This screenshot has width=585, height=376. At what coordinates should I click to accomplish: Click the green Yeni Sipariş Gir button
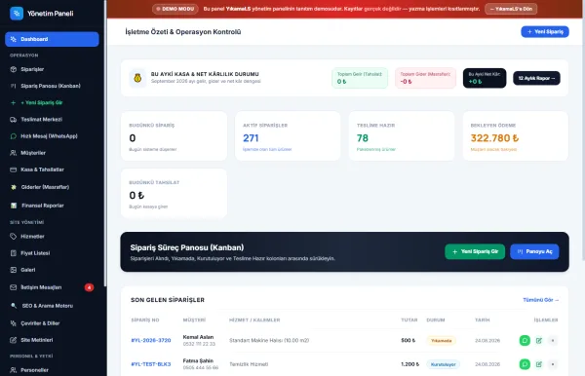[x=475, y=251]
